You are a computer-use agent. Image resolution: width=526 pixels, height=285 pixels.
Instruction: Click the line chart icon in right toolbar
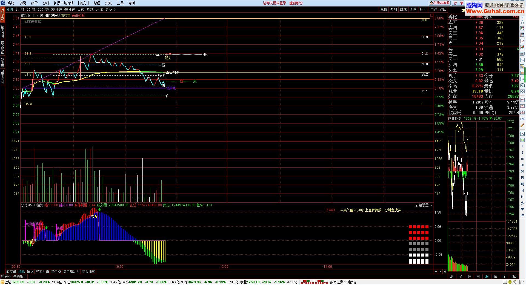[x=522, y=41]
